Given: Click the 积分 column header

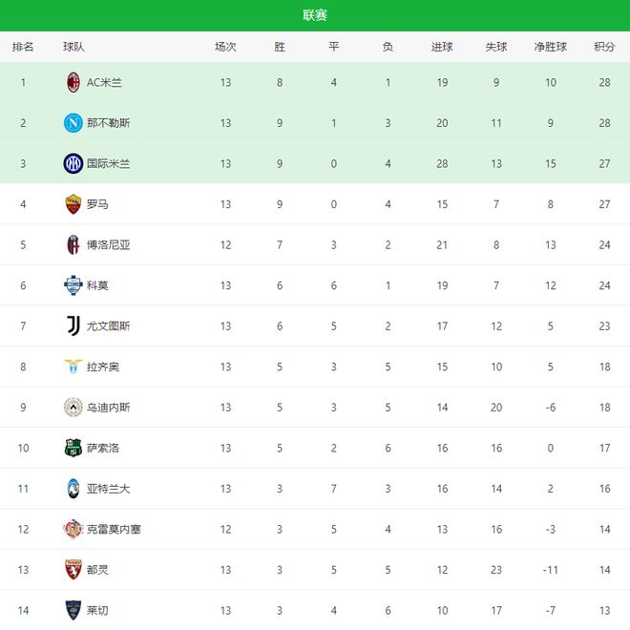Looking at the screenshot, I should pos(604,47).
